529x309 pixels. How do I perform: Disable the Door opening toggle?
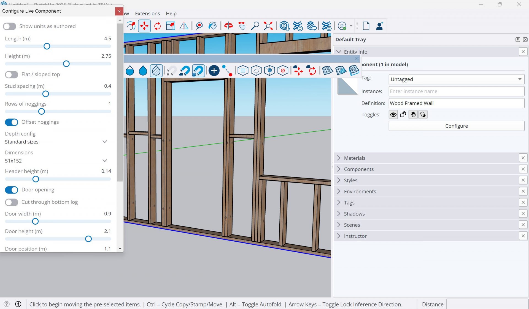coord(11,190)
